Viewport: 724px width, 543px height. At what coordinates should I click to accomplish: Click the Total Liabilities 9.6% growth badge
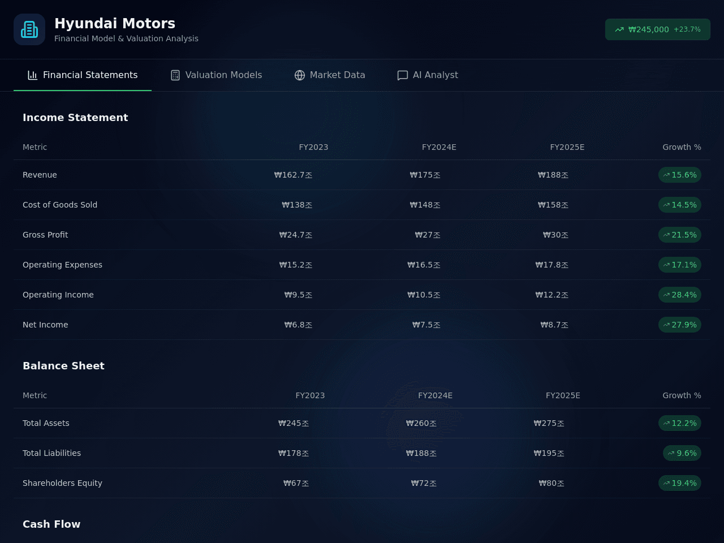[x=682, y=453]
